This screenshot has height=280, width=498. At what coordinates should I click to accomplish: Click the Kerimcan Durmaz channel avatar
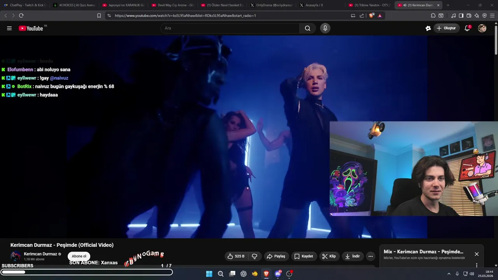coord(16,256)
